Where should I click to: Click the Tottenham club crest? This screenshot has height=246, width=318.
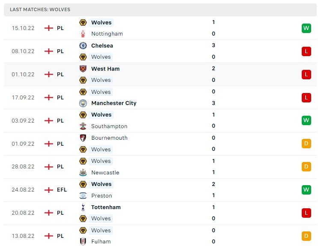coord(83,207)
